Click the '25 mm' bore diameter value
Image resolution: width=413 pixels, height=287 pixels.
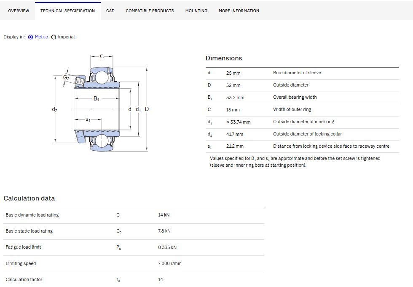[233, 73]
